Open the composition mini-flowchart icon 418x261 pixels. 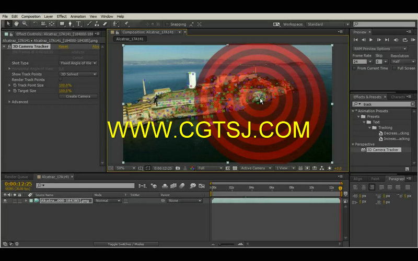pos(142,186)
